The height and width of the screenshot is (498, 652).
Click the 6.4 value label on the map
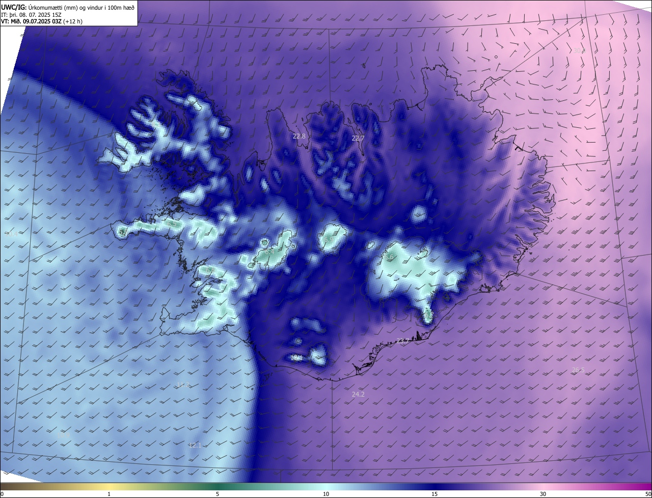click(269, 252)
